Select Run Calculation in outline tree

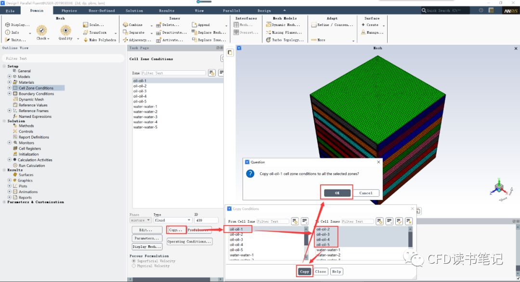[x=31, y=166]
